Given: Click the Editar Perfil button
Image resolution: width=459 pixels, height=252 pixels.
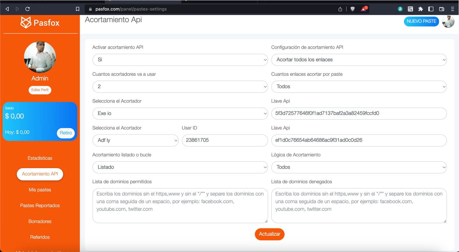Looking at the screenshot, I should (40, 90).
